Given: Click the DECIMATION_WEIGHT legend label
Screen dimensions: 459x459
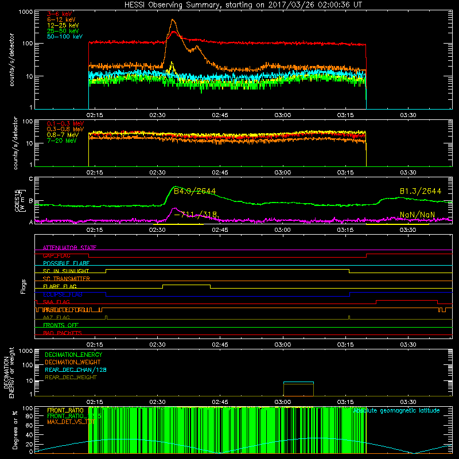Looking at the screenshot, I should [73, 362].
